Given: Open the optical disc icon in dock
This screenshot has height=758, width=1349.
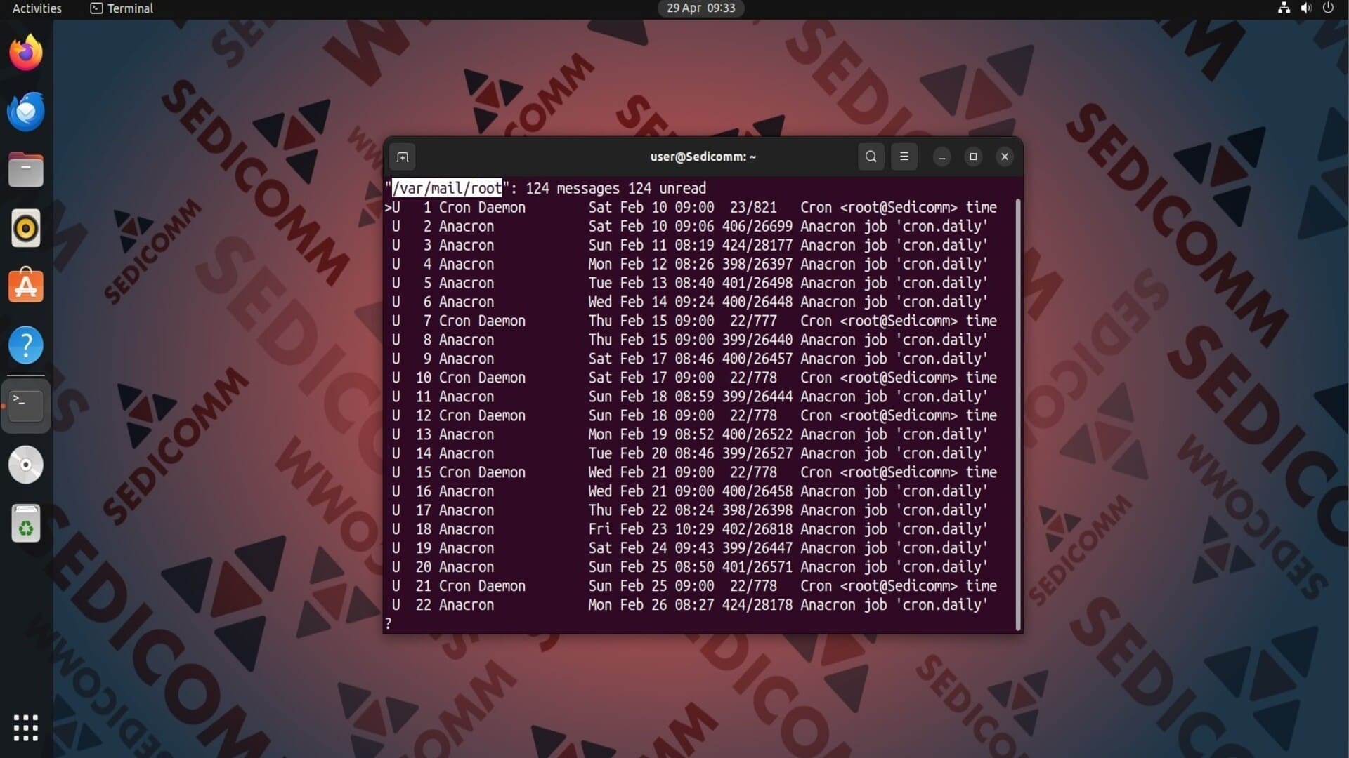Looking at the screenshot, I should [26, 465].
